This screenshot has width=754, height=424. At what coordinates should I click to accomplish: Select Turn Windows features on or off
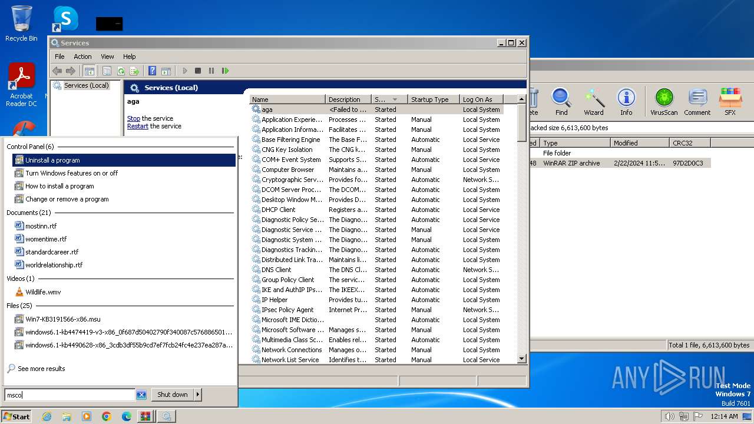pos(124,173)
